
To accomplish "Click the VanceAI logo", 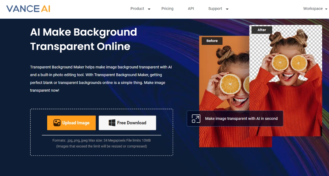I will click(28, 9).
